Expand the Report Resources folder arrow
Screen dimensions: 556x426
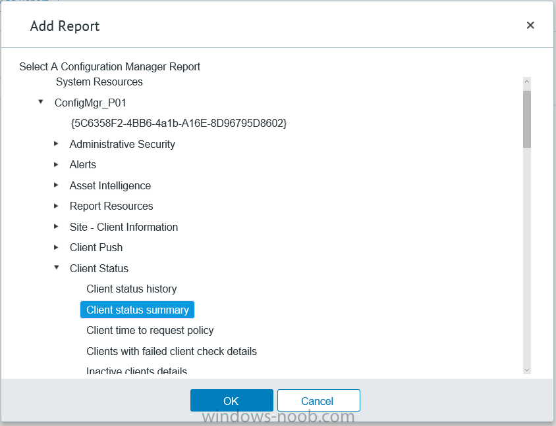(56, 206)
